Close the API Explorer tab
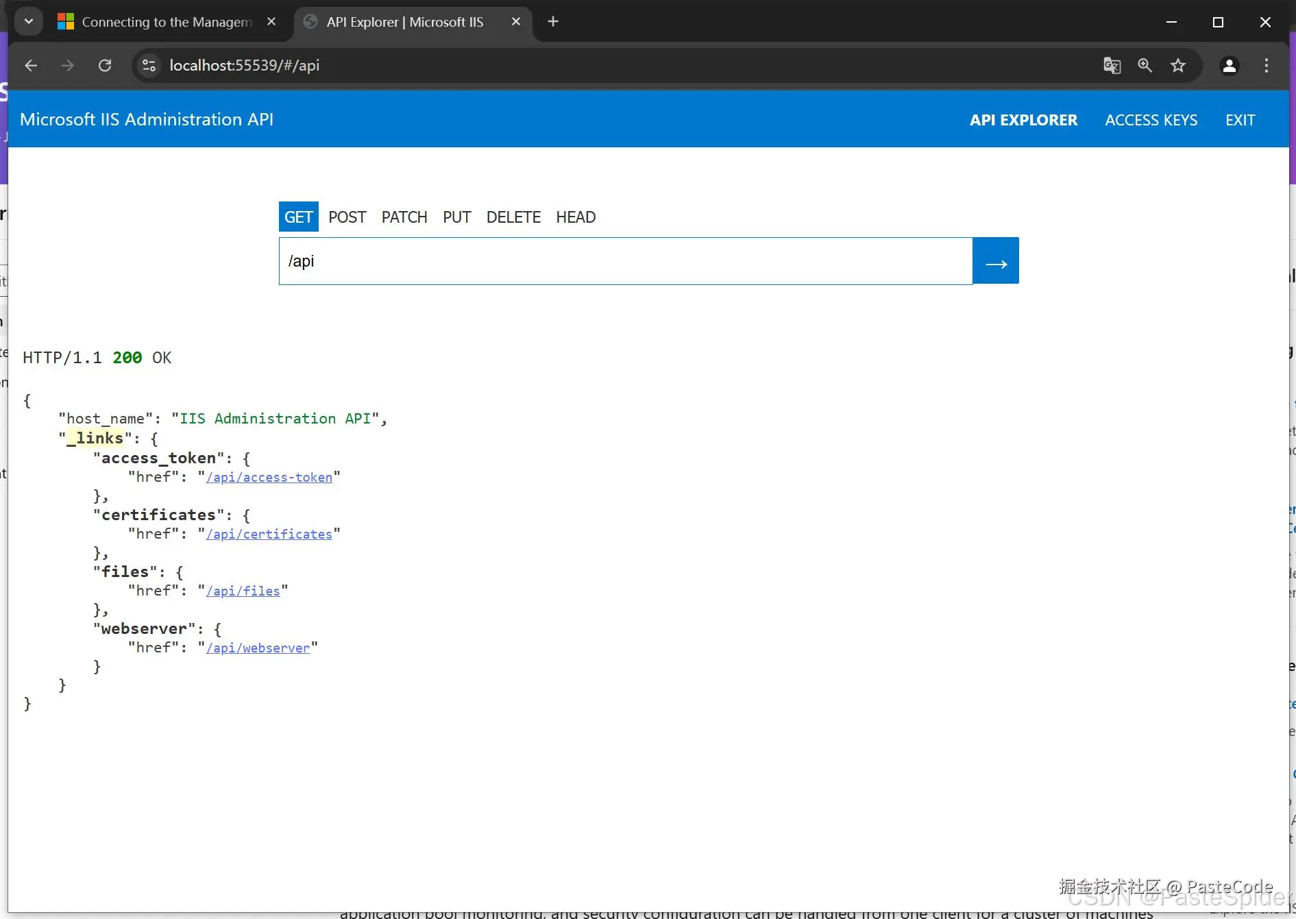This screenshot has width=1296, height=919. pyautogui.click(x=516, y=22)
